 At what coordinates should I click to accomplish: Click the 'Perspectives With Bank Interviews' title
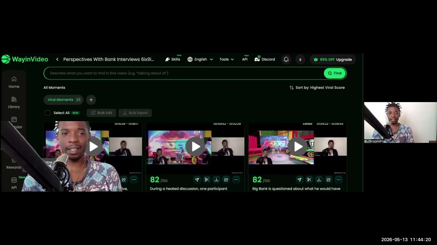[109, 59]
